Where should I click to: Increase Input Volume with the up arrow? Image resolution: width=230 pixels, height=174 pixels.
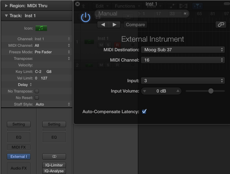click(x=178, y=91)
